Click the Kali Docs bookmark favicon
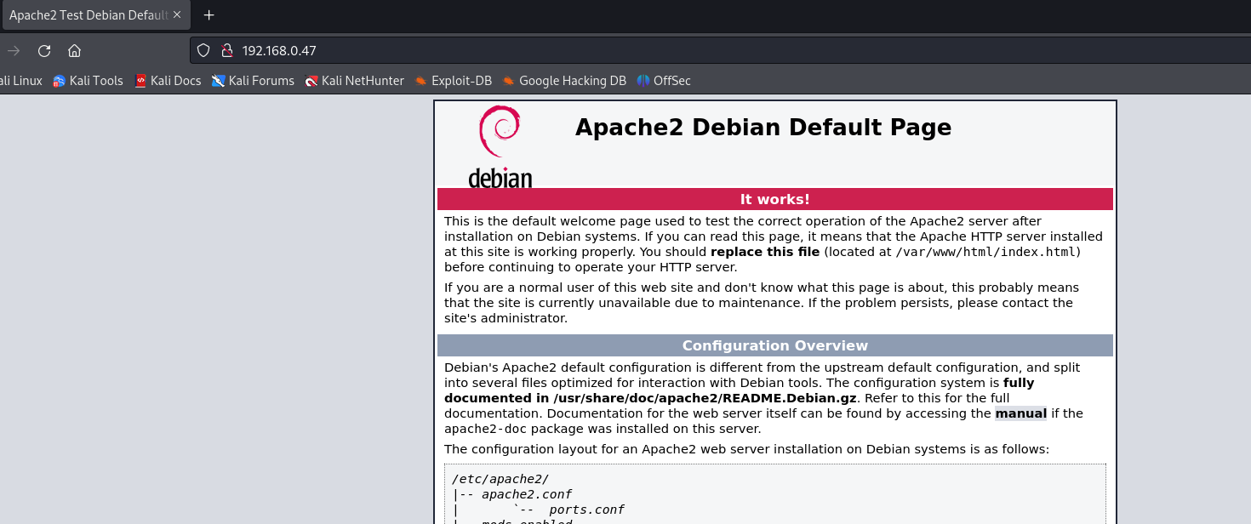 140,81
